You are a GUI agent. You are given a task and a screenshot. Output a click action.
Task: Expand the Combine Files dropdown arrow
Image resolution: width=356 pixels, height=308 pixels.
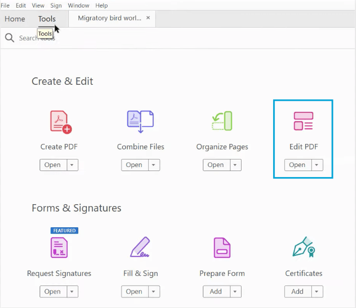(x=154, y=165)
